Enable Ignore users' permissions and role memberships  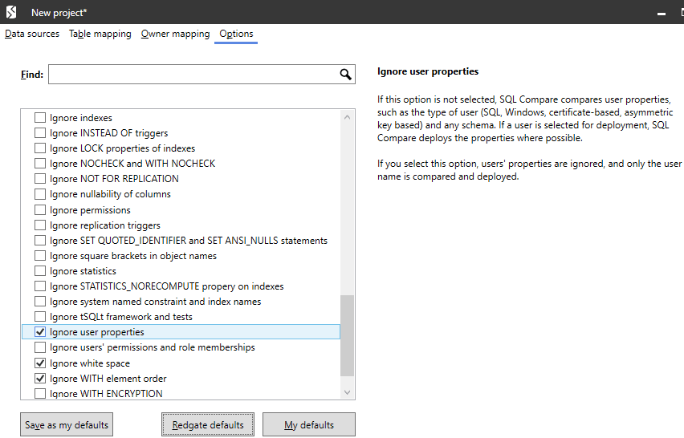[40, 347]
